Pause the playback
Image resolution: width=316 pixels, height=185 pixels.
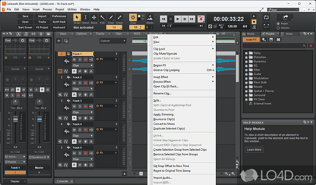point(184,19)
